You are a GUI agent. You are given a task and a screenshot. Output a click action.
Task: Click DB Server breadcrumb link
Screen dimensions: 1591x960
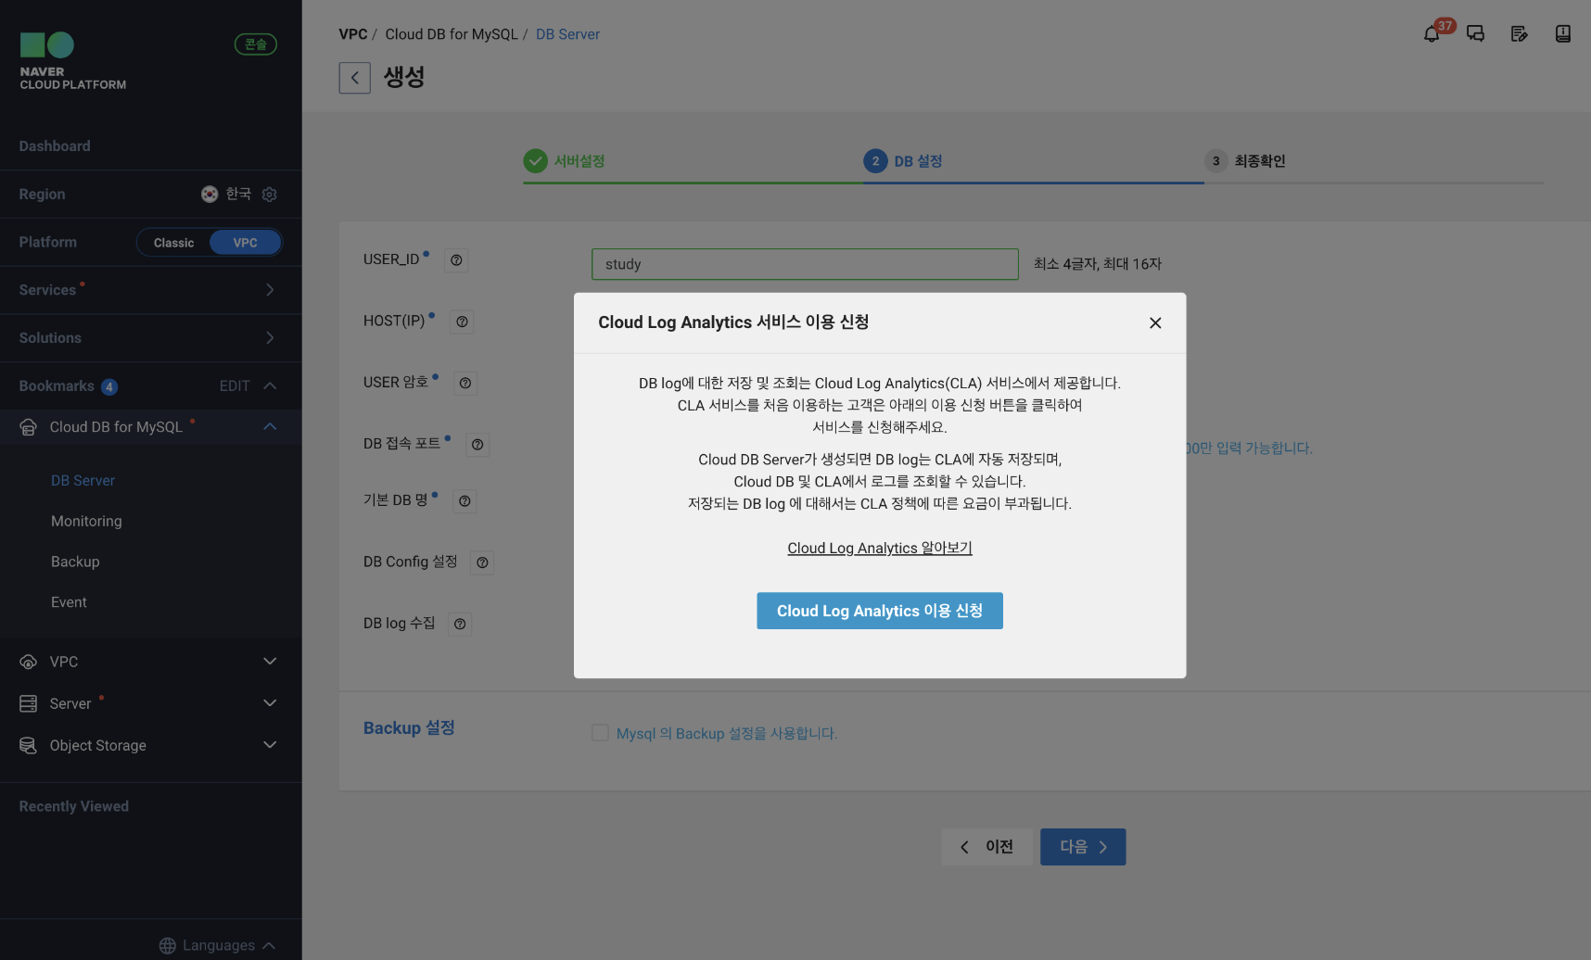(567, 34)
